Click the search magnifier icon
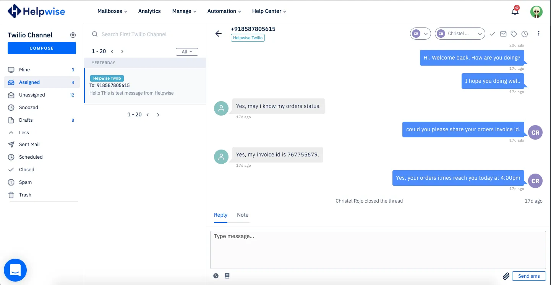Image resolution: width=551 pixels, height=285 pixels. pos(95,34)
